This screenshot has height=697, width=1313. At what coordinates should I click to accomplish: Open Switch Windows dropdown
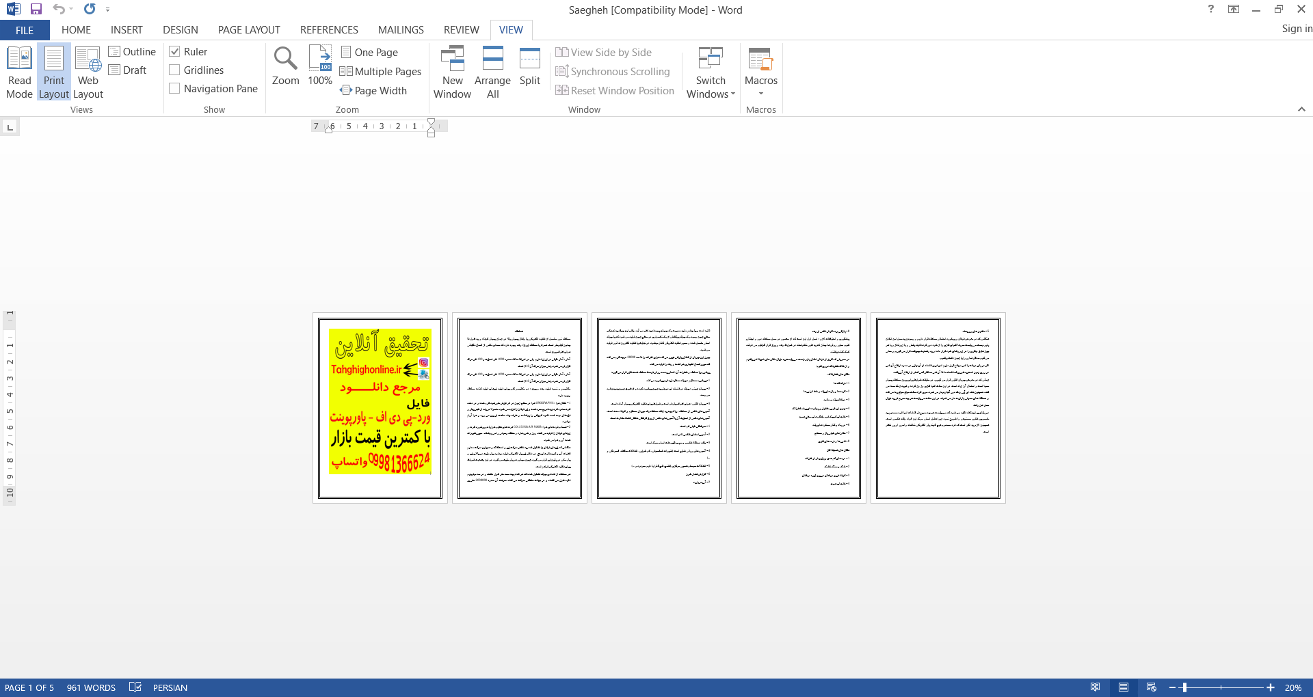pos(711,72)
